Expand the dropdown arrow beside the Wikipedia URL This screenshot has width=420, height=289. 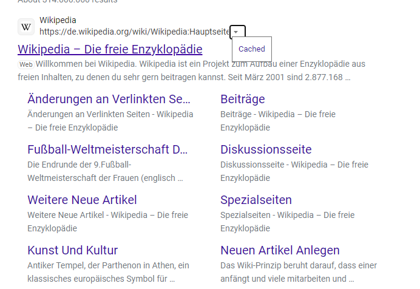tap(238, 32)
